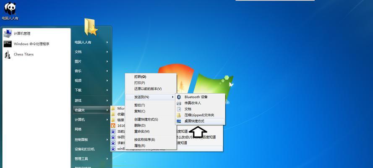Click the Baidu paw icon beside 求教
The width and height of the screenshot is (373, 168).
click(113, 143)
